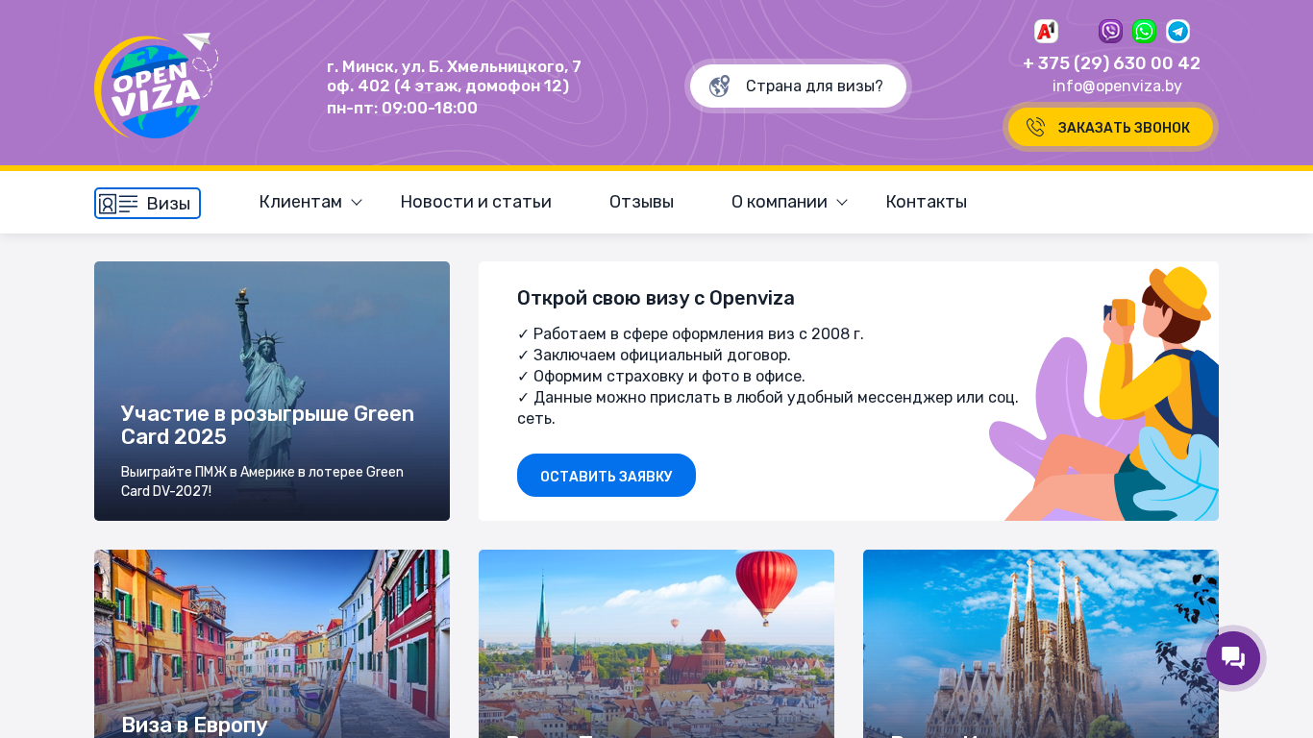This screenshot has height=738, width=1313.
Task: Click the Оставить заявку button
Action: (606, 476)
